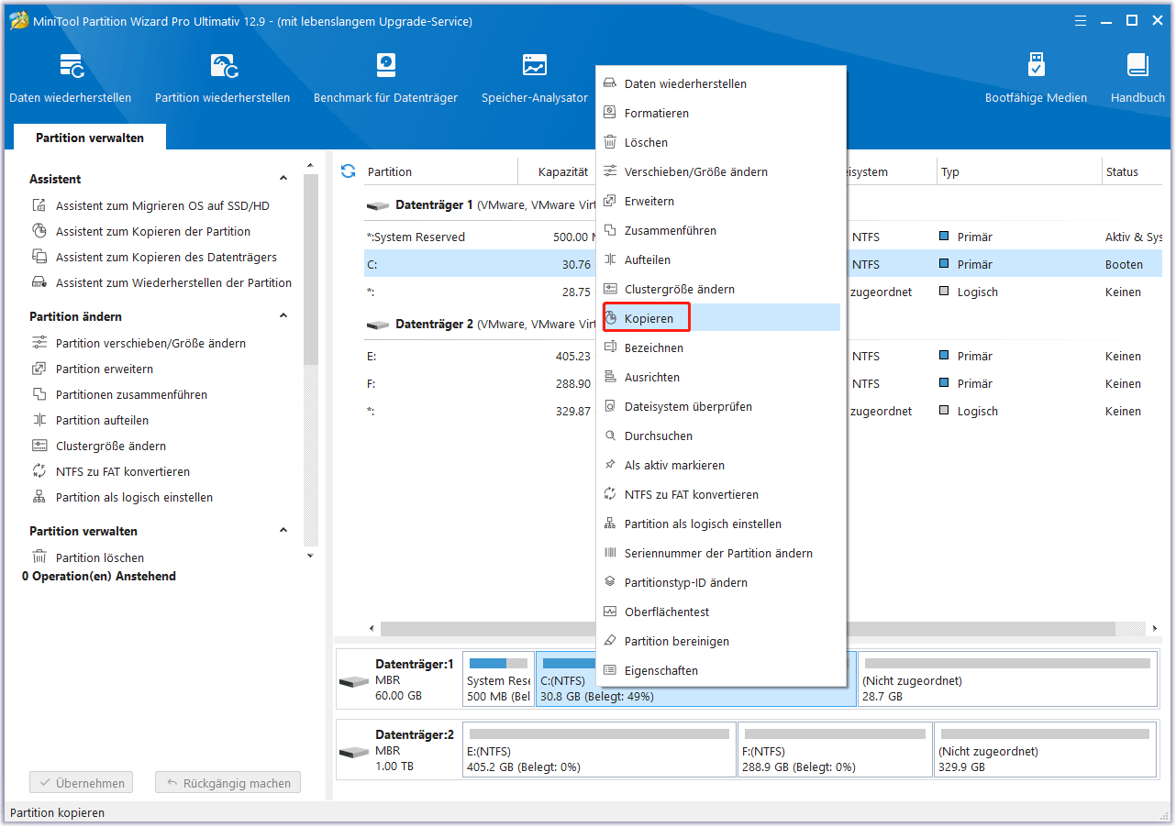Select Daten wiederherstellen in the context menu
The height and width of the screenshot is (827, 1176).
pos(720,84)
